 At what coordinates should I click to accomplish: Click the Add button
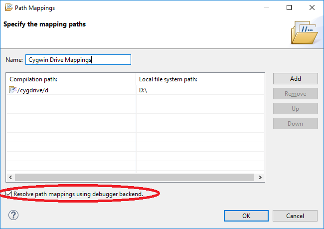[296, 79]
